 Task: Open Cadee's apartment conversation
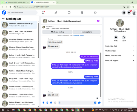tap(19, 88)
